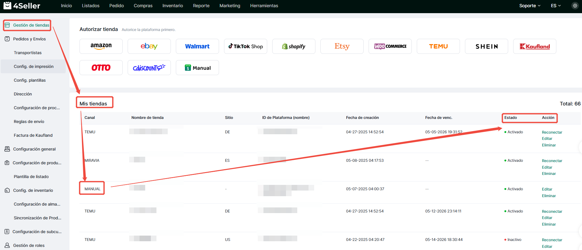Reconnect the TEMU store created 04-27-2025 expiring 05-12-2026
The width and height of the screenshot is (582, 250).
tap(552, 212)
